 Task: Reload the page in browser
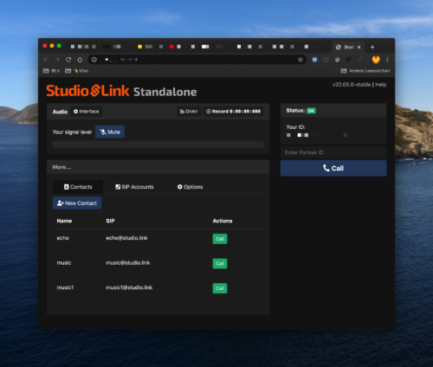point(68,60)
